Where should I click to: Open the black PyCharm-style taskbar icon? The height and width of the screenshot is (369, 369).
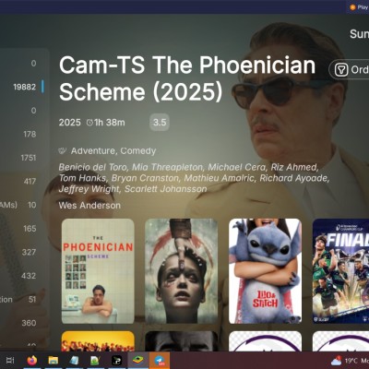[x=116, y=360]
